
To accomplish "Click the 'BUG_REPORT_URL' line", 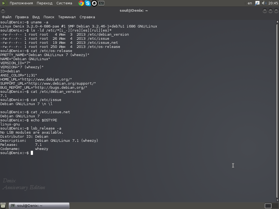I will (x=44, y=88).
